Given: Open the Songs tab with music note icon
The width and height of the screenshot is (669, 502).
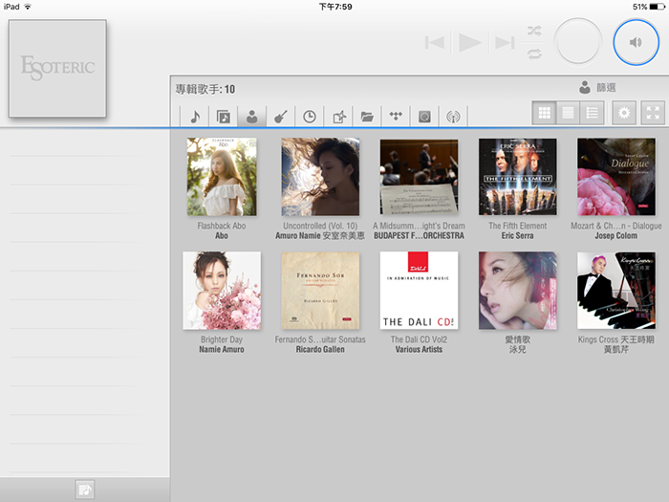Looking at the screenshot, I should pyautogui.click(x=195, y=116).
